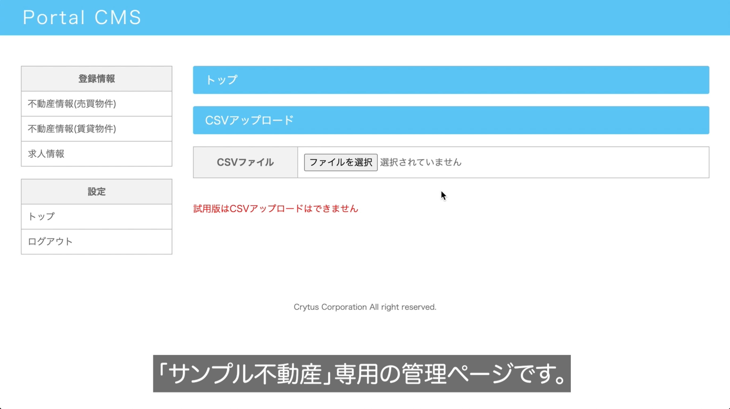Click the トップ text in blue header bar
The image size is (730, 409).
click(x=221, y=80)
